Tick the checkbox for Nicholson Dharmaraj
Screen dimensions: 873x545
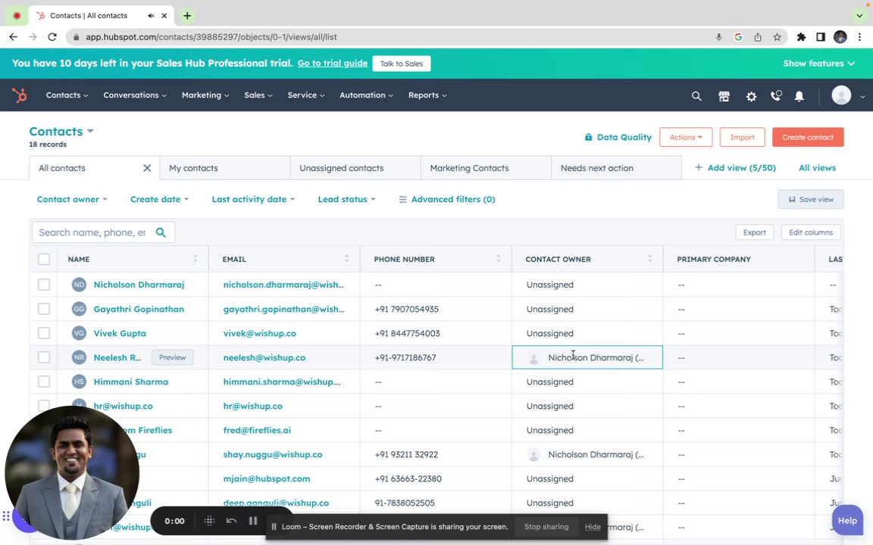pyautogui.click(x=44, y=285)
